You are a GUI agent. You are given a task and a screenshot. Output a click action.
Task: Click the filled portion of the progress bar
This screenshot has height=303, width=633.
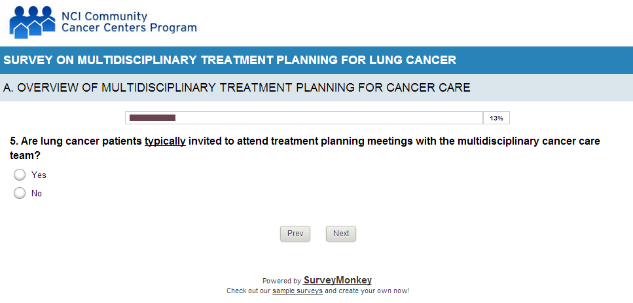[153, 118]
